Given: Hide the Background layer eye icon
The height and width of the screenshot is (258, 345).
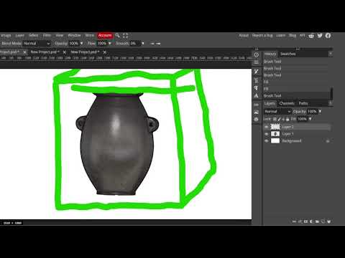Looking at the screenshot, I should [267, 141].
